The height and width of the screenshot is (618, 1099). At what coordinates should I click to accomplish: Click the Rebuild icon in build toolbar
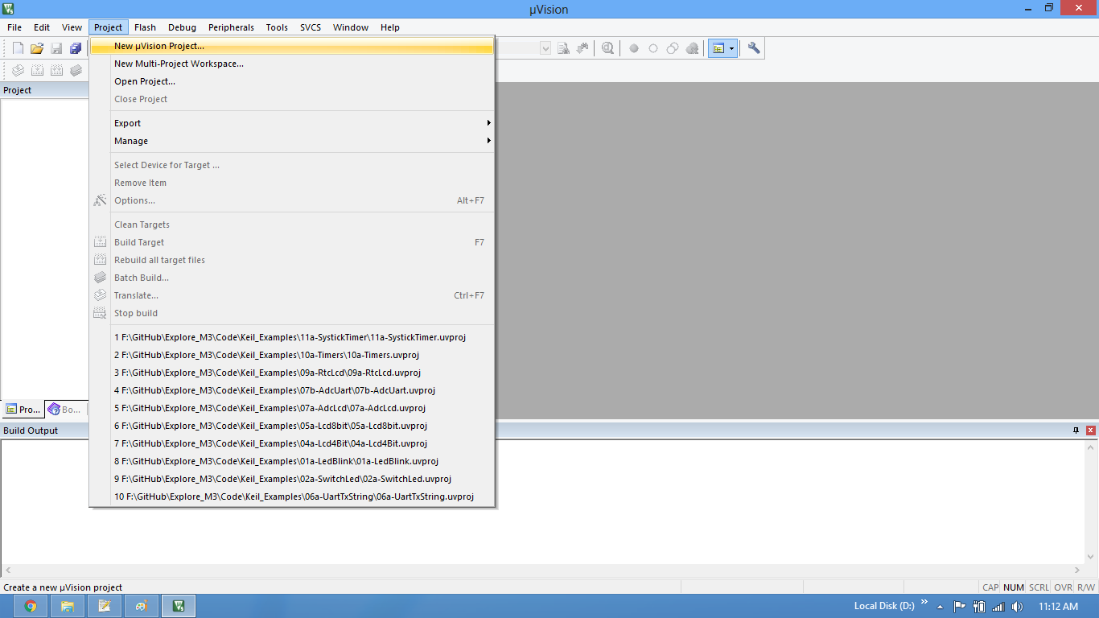[56, 70]
